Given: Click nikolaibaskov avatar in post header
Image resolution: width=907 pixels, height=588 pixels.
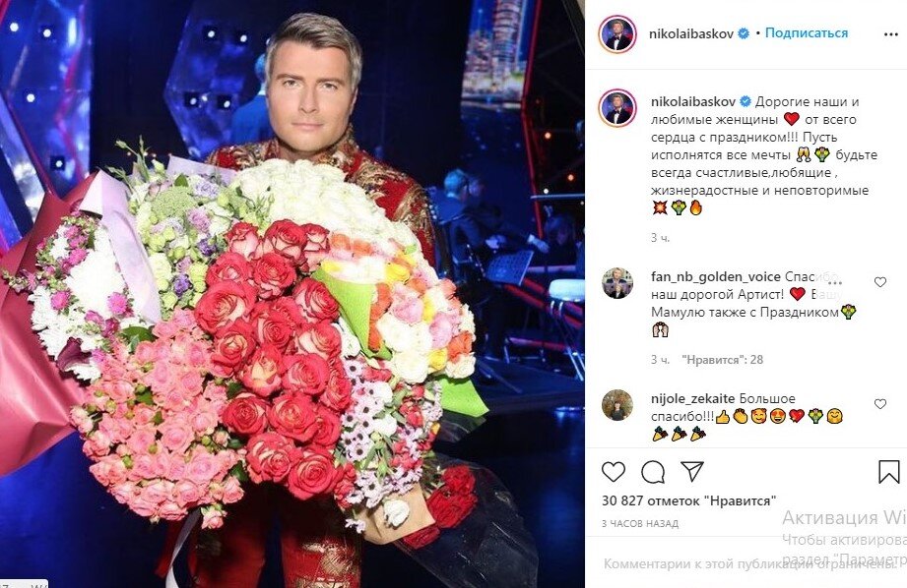Looking at the screenshot, I should coord(617,34).
